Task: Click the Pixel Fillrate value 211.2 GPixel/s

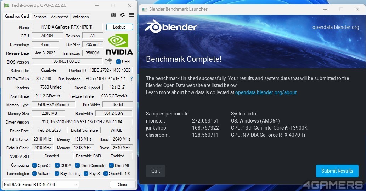Action: pyautogui.click(x=47, y=96)
